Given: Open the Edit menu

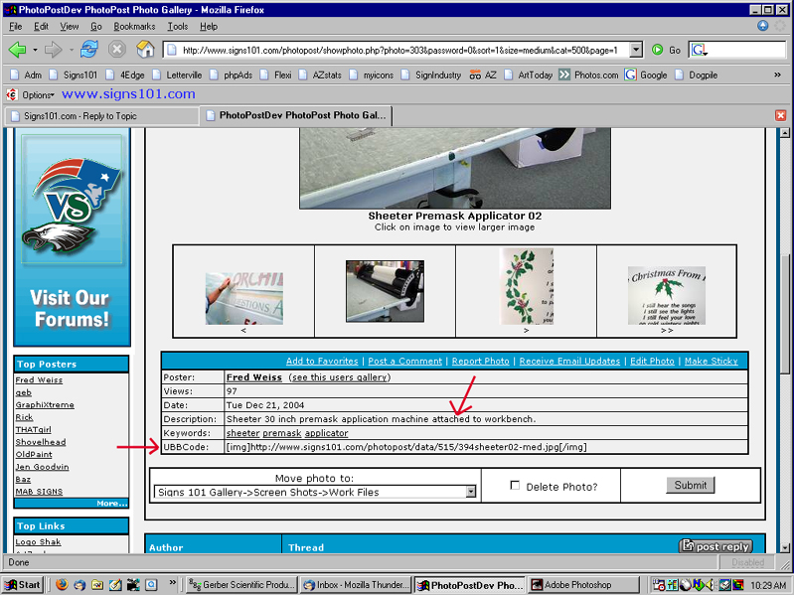Looking at the screenshot, I should [41, 26].
